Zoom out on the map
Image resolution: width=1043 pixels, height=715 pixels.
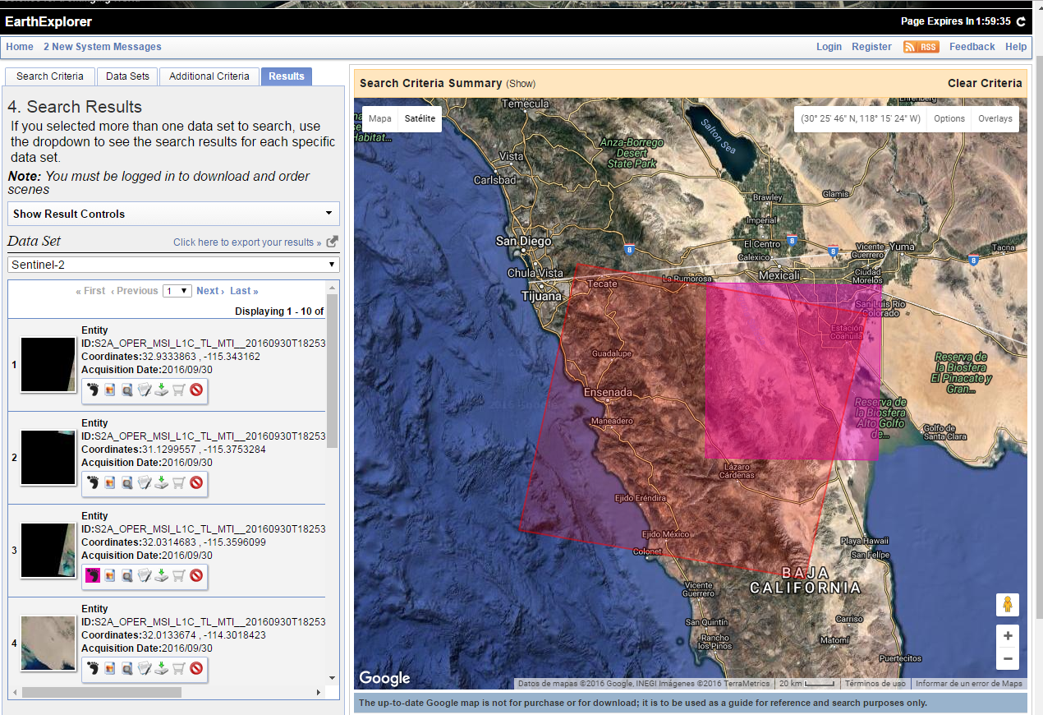1008,658
